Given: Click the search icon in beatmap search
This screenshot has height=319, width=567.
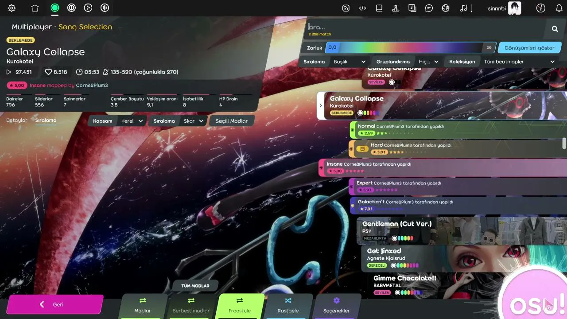Looking at the screenshot, I should pos(555,29).
